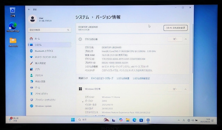Open ゲーム settings page
The height and width of the screenshot is (130, 222).
click(x=50, y=87)
